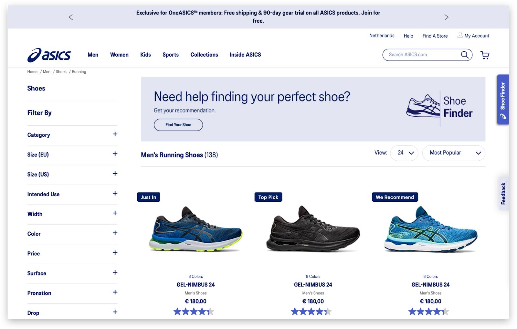
Task: Expand the Color filter
Action: point(115,233)
